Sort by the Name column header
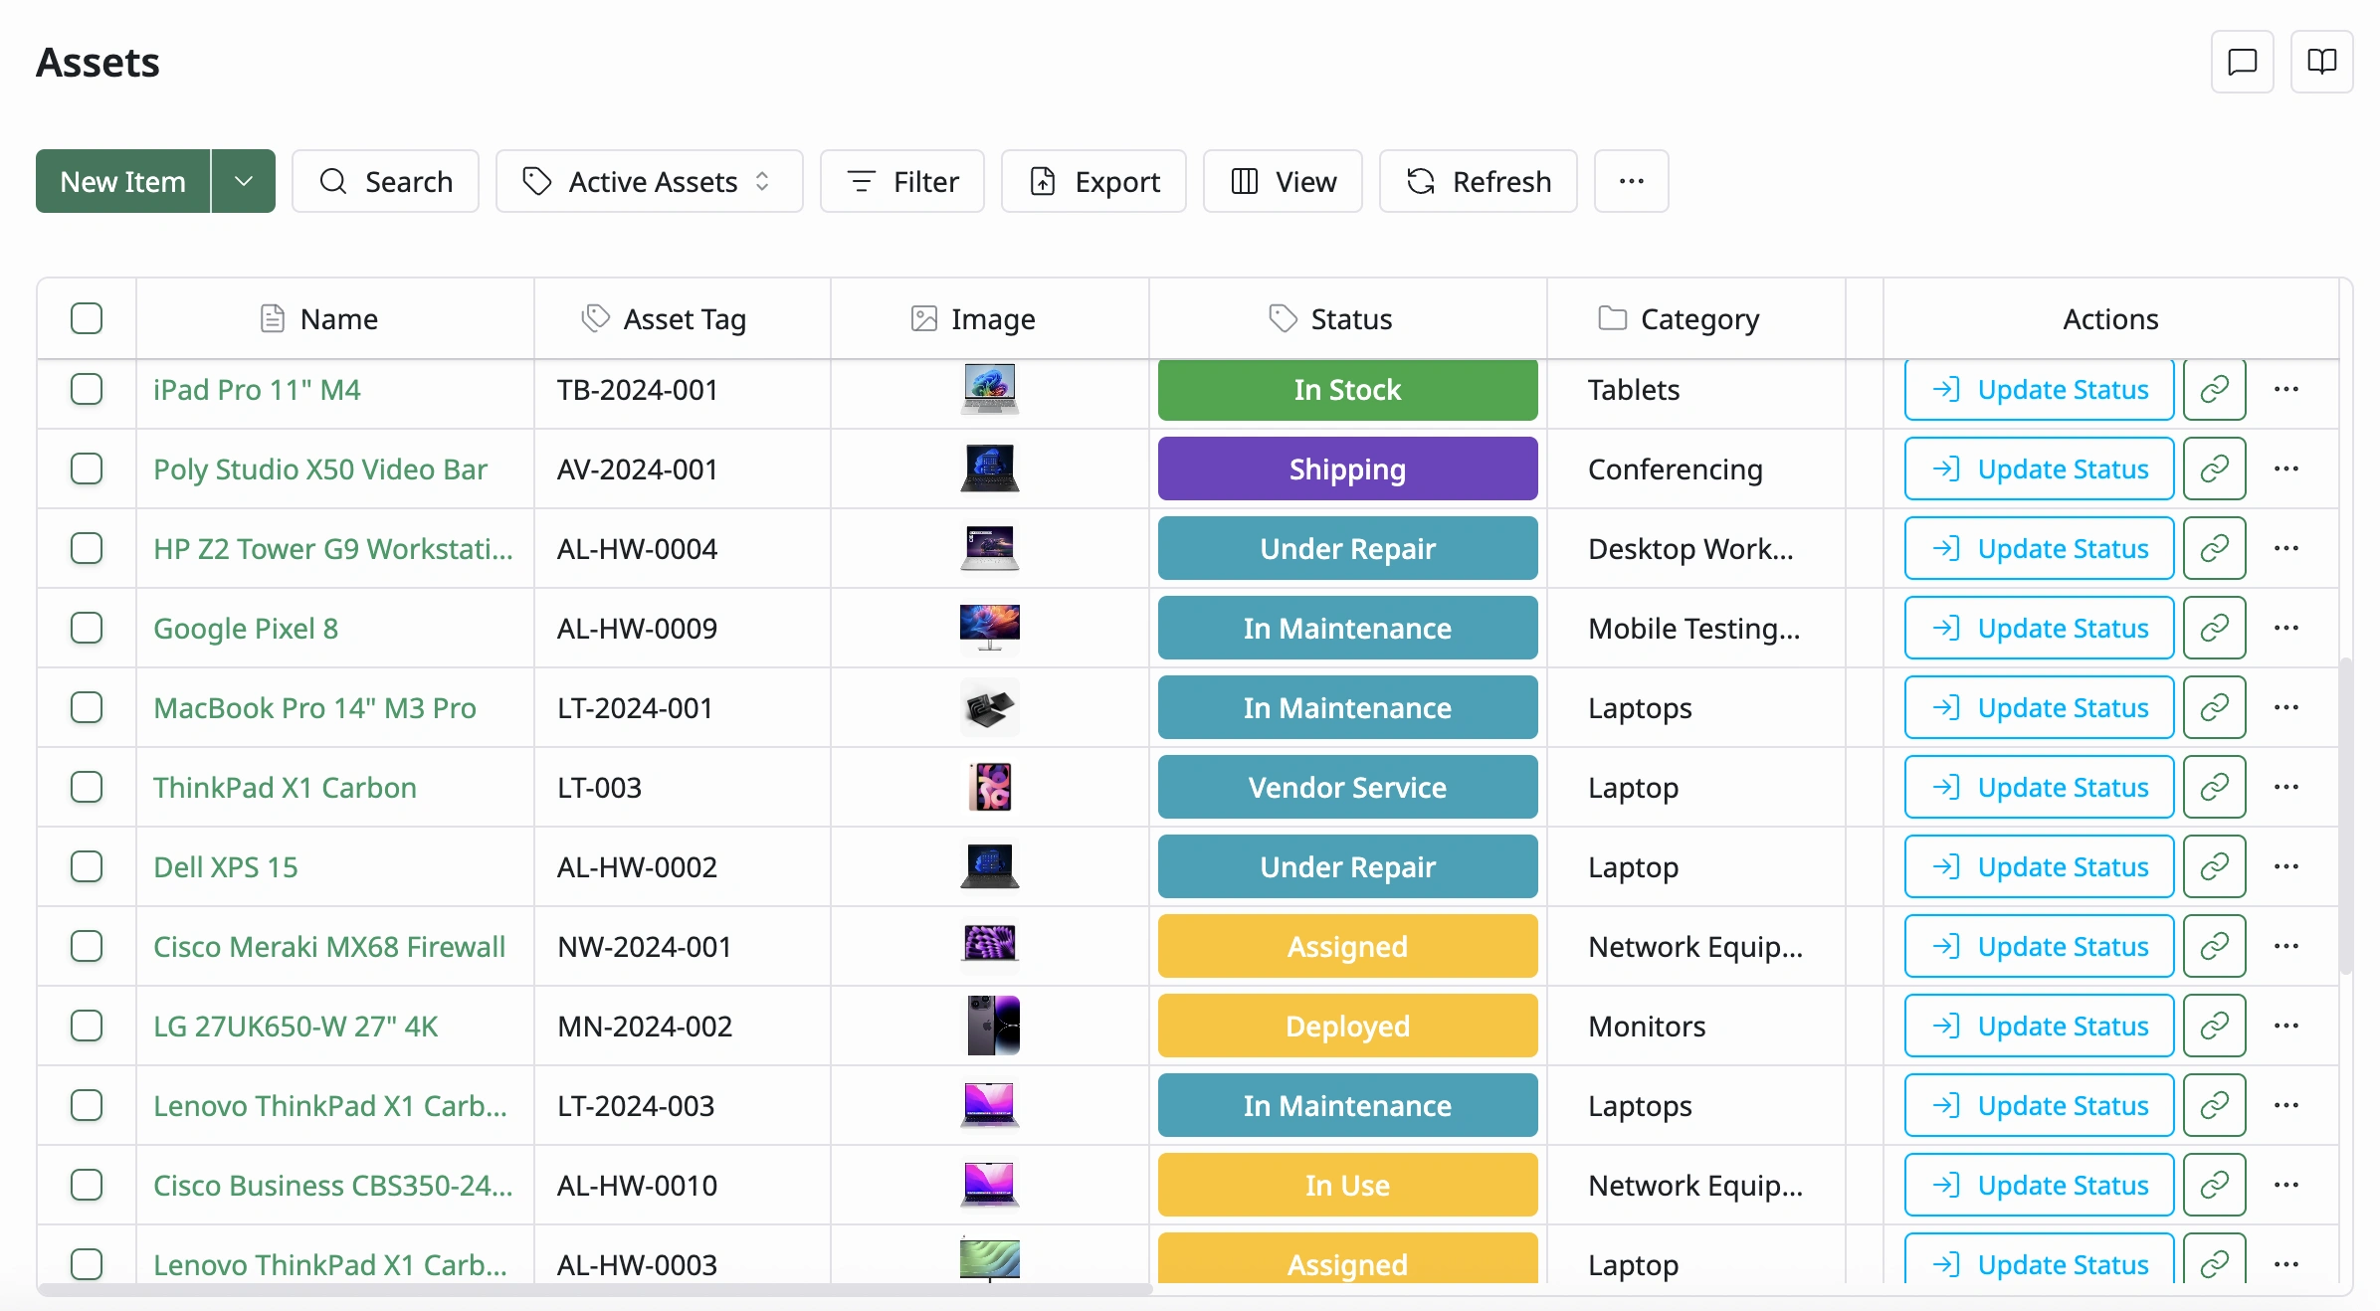Image resolution: width=2380 pixels, height=1311 pixels. point(335,318)
